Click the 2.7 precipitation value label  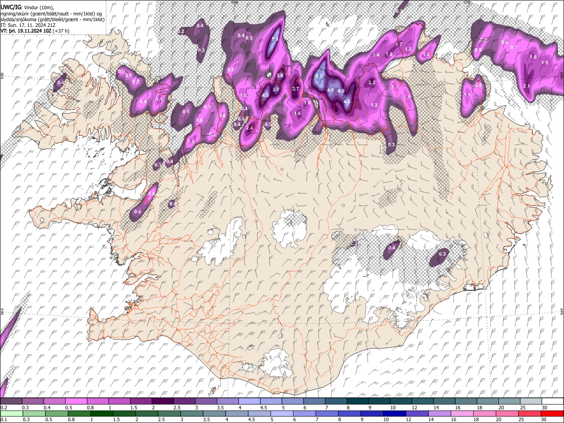pyautogui.click(x=296, y=89)
